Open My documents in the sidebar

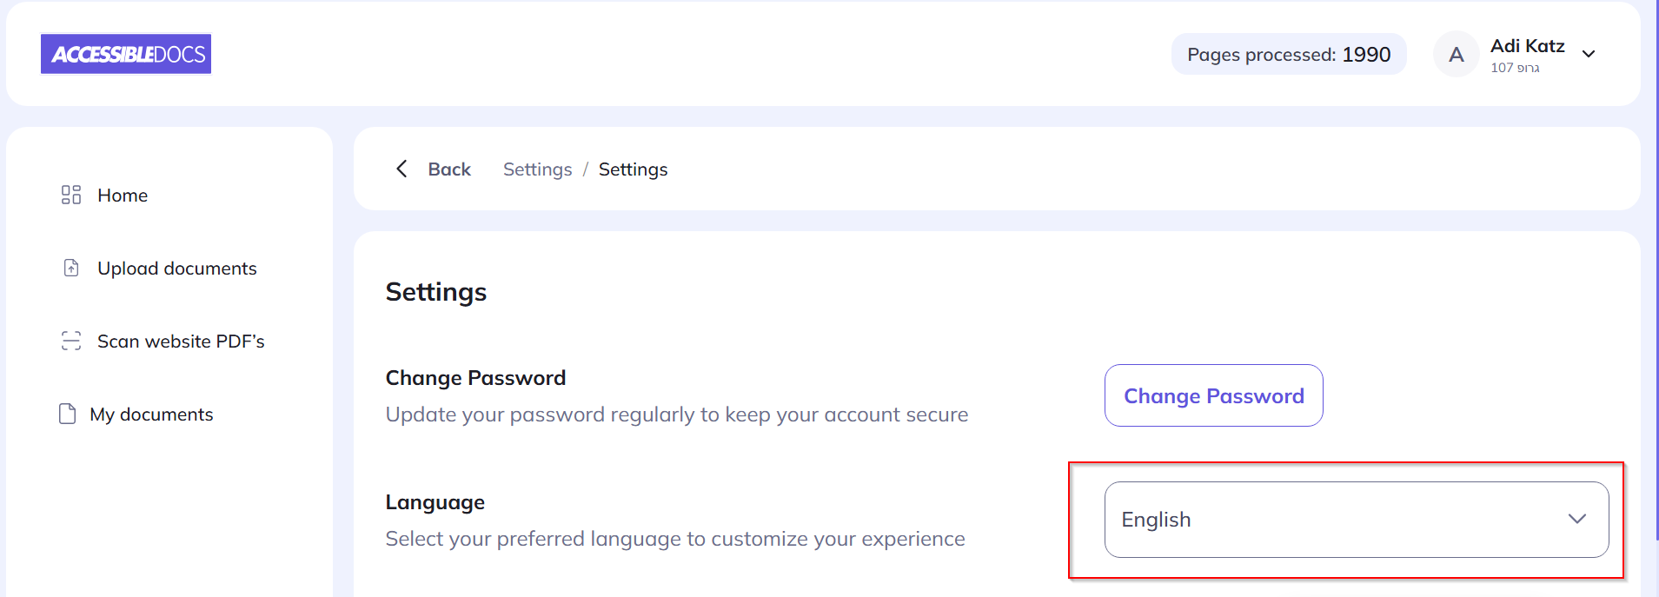[151, 415]
